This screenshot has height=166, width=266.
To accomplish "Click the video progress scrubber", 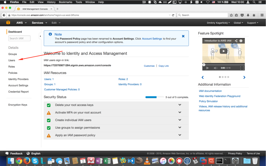I will pyautogui.click(x=204, y=65).
